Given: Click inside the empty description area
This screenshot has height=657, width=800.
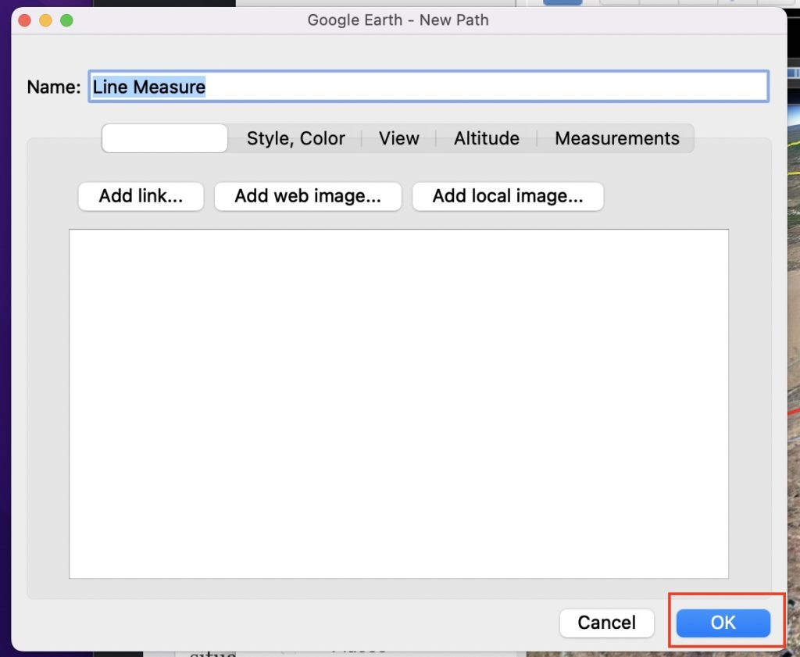Looking at the screenshot, I should (398, 402).
